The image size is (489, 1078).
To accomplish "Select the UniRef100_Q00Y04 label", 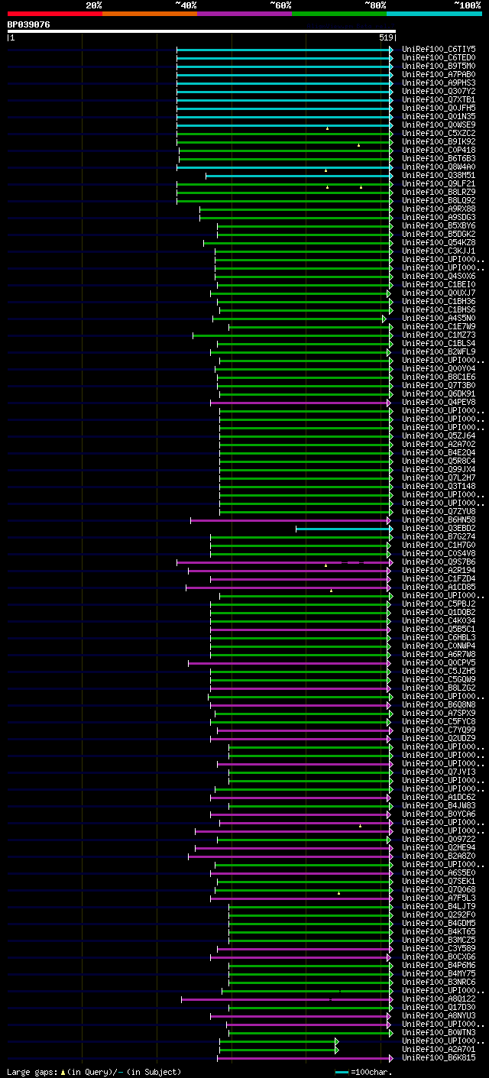I will 439,368.
